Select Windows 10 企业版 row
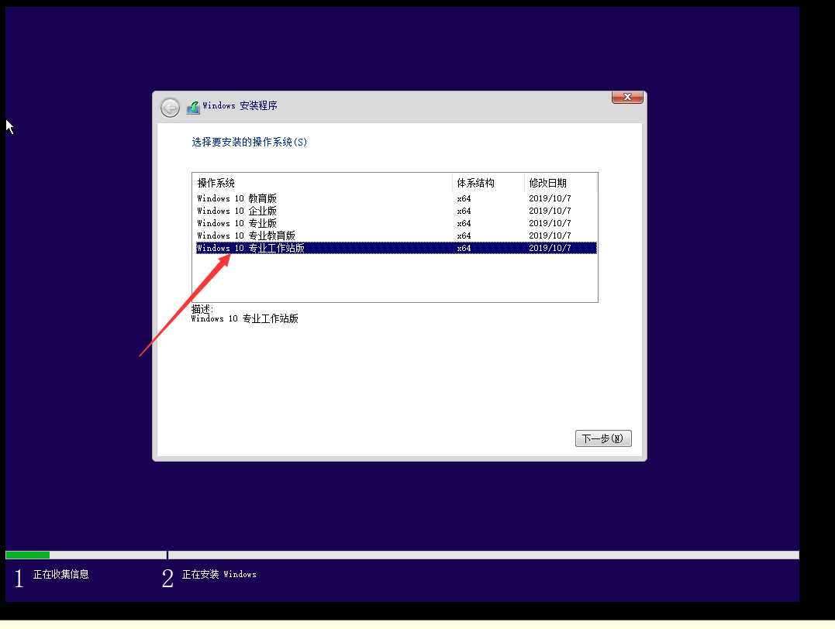The height and width of the screenshot is (629, 835). point(396,211)
